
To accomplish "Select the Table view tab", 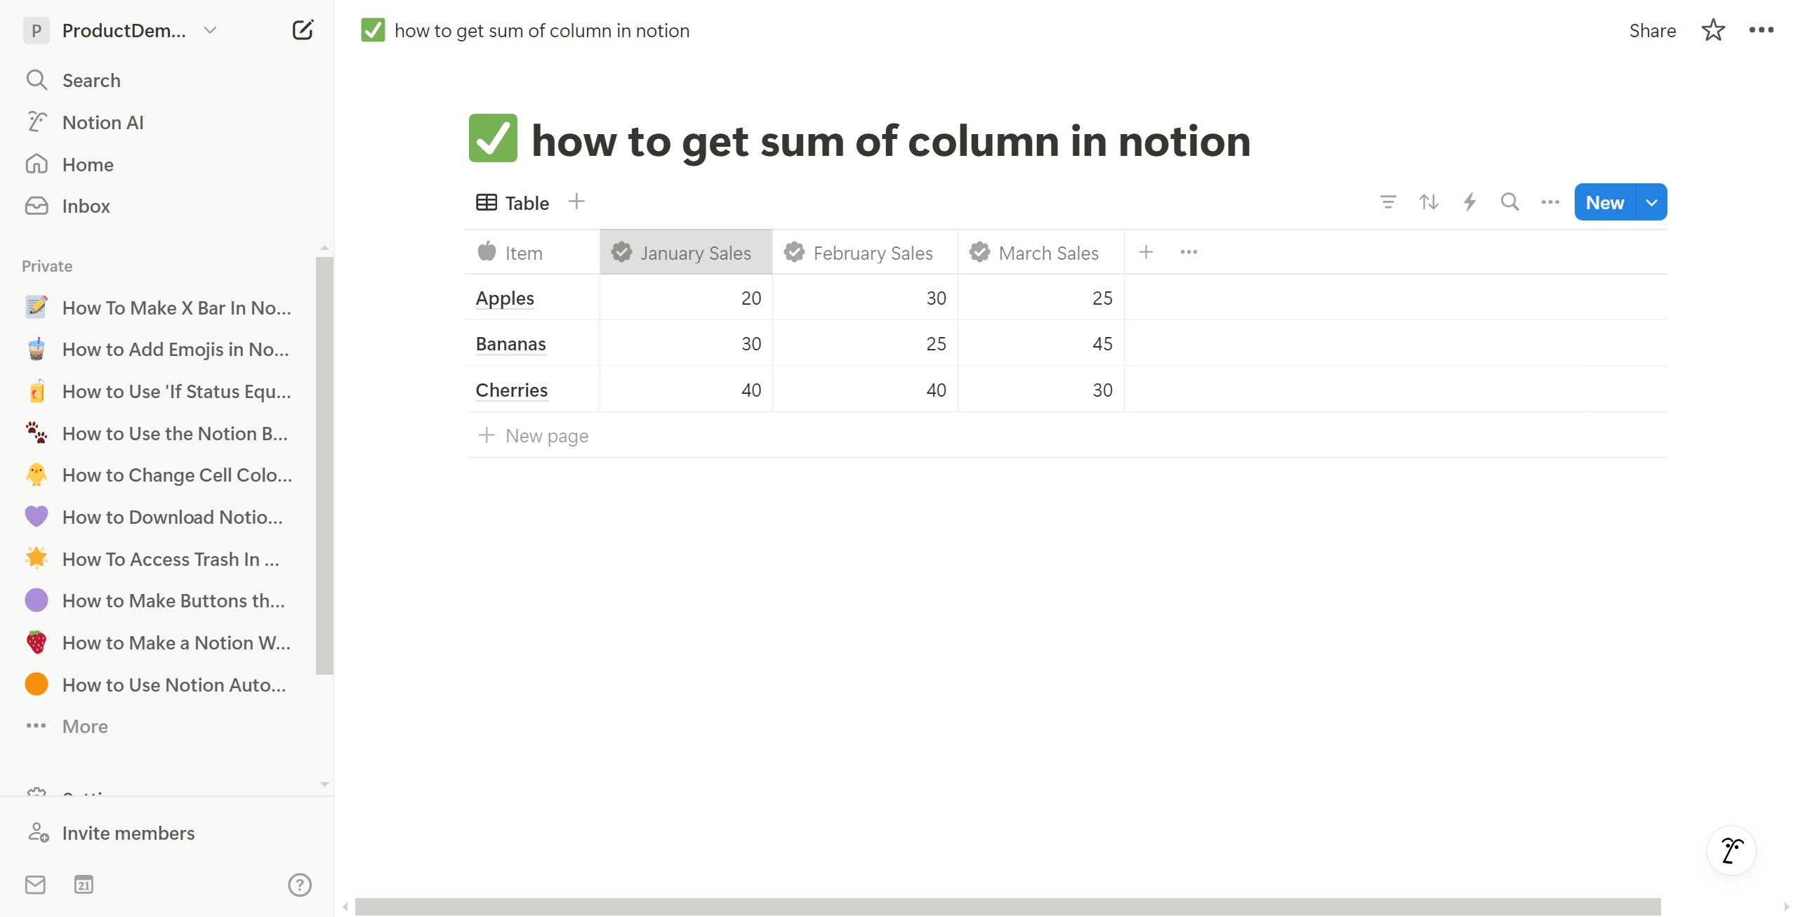I will click(513, 203).
